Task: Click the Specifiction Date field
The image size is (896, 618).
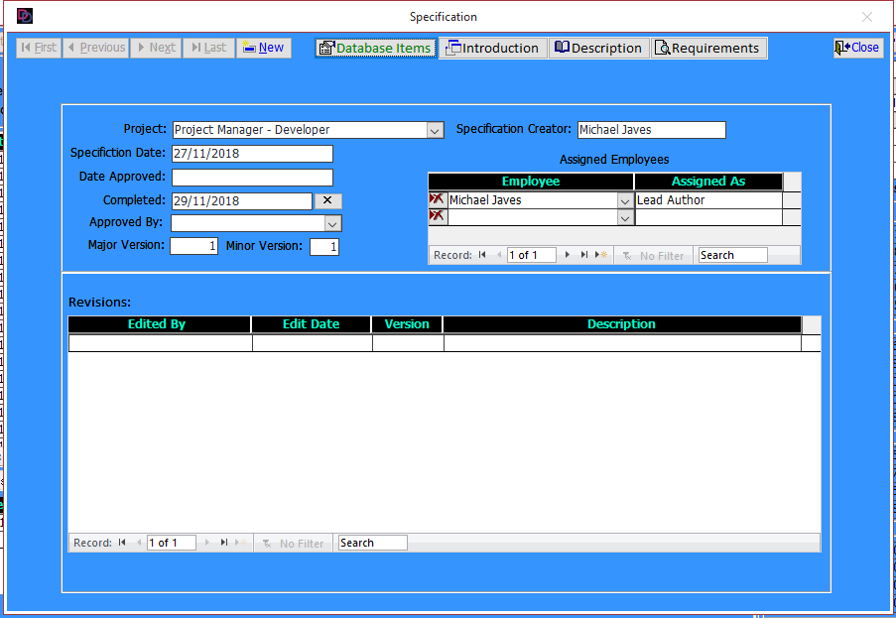Action: (252, 154)
